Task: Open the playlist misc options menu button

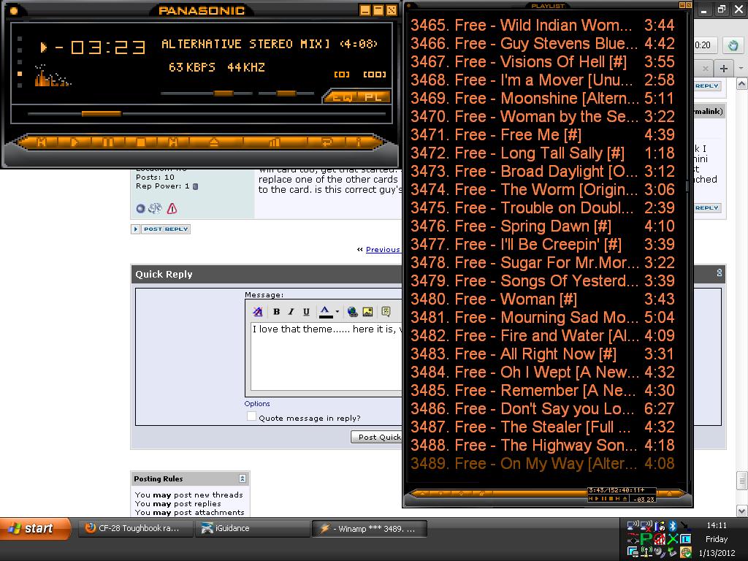Action: (x=482, y=493)
